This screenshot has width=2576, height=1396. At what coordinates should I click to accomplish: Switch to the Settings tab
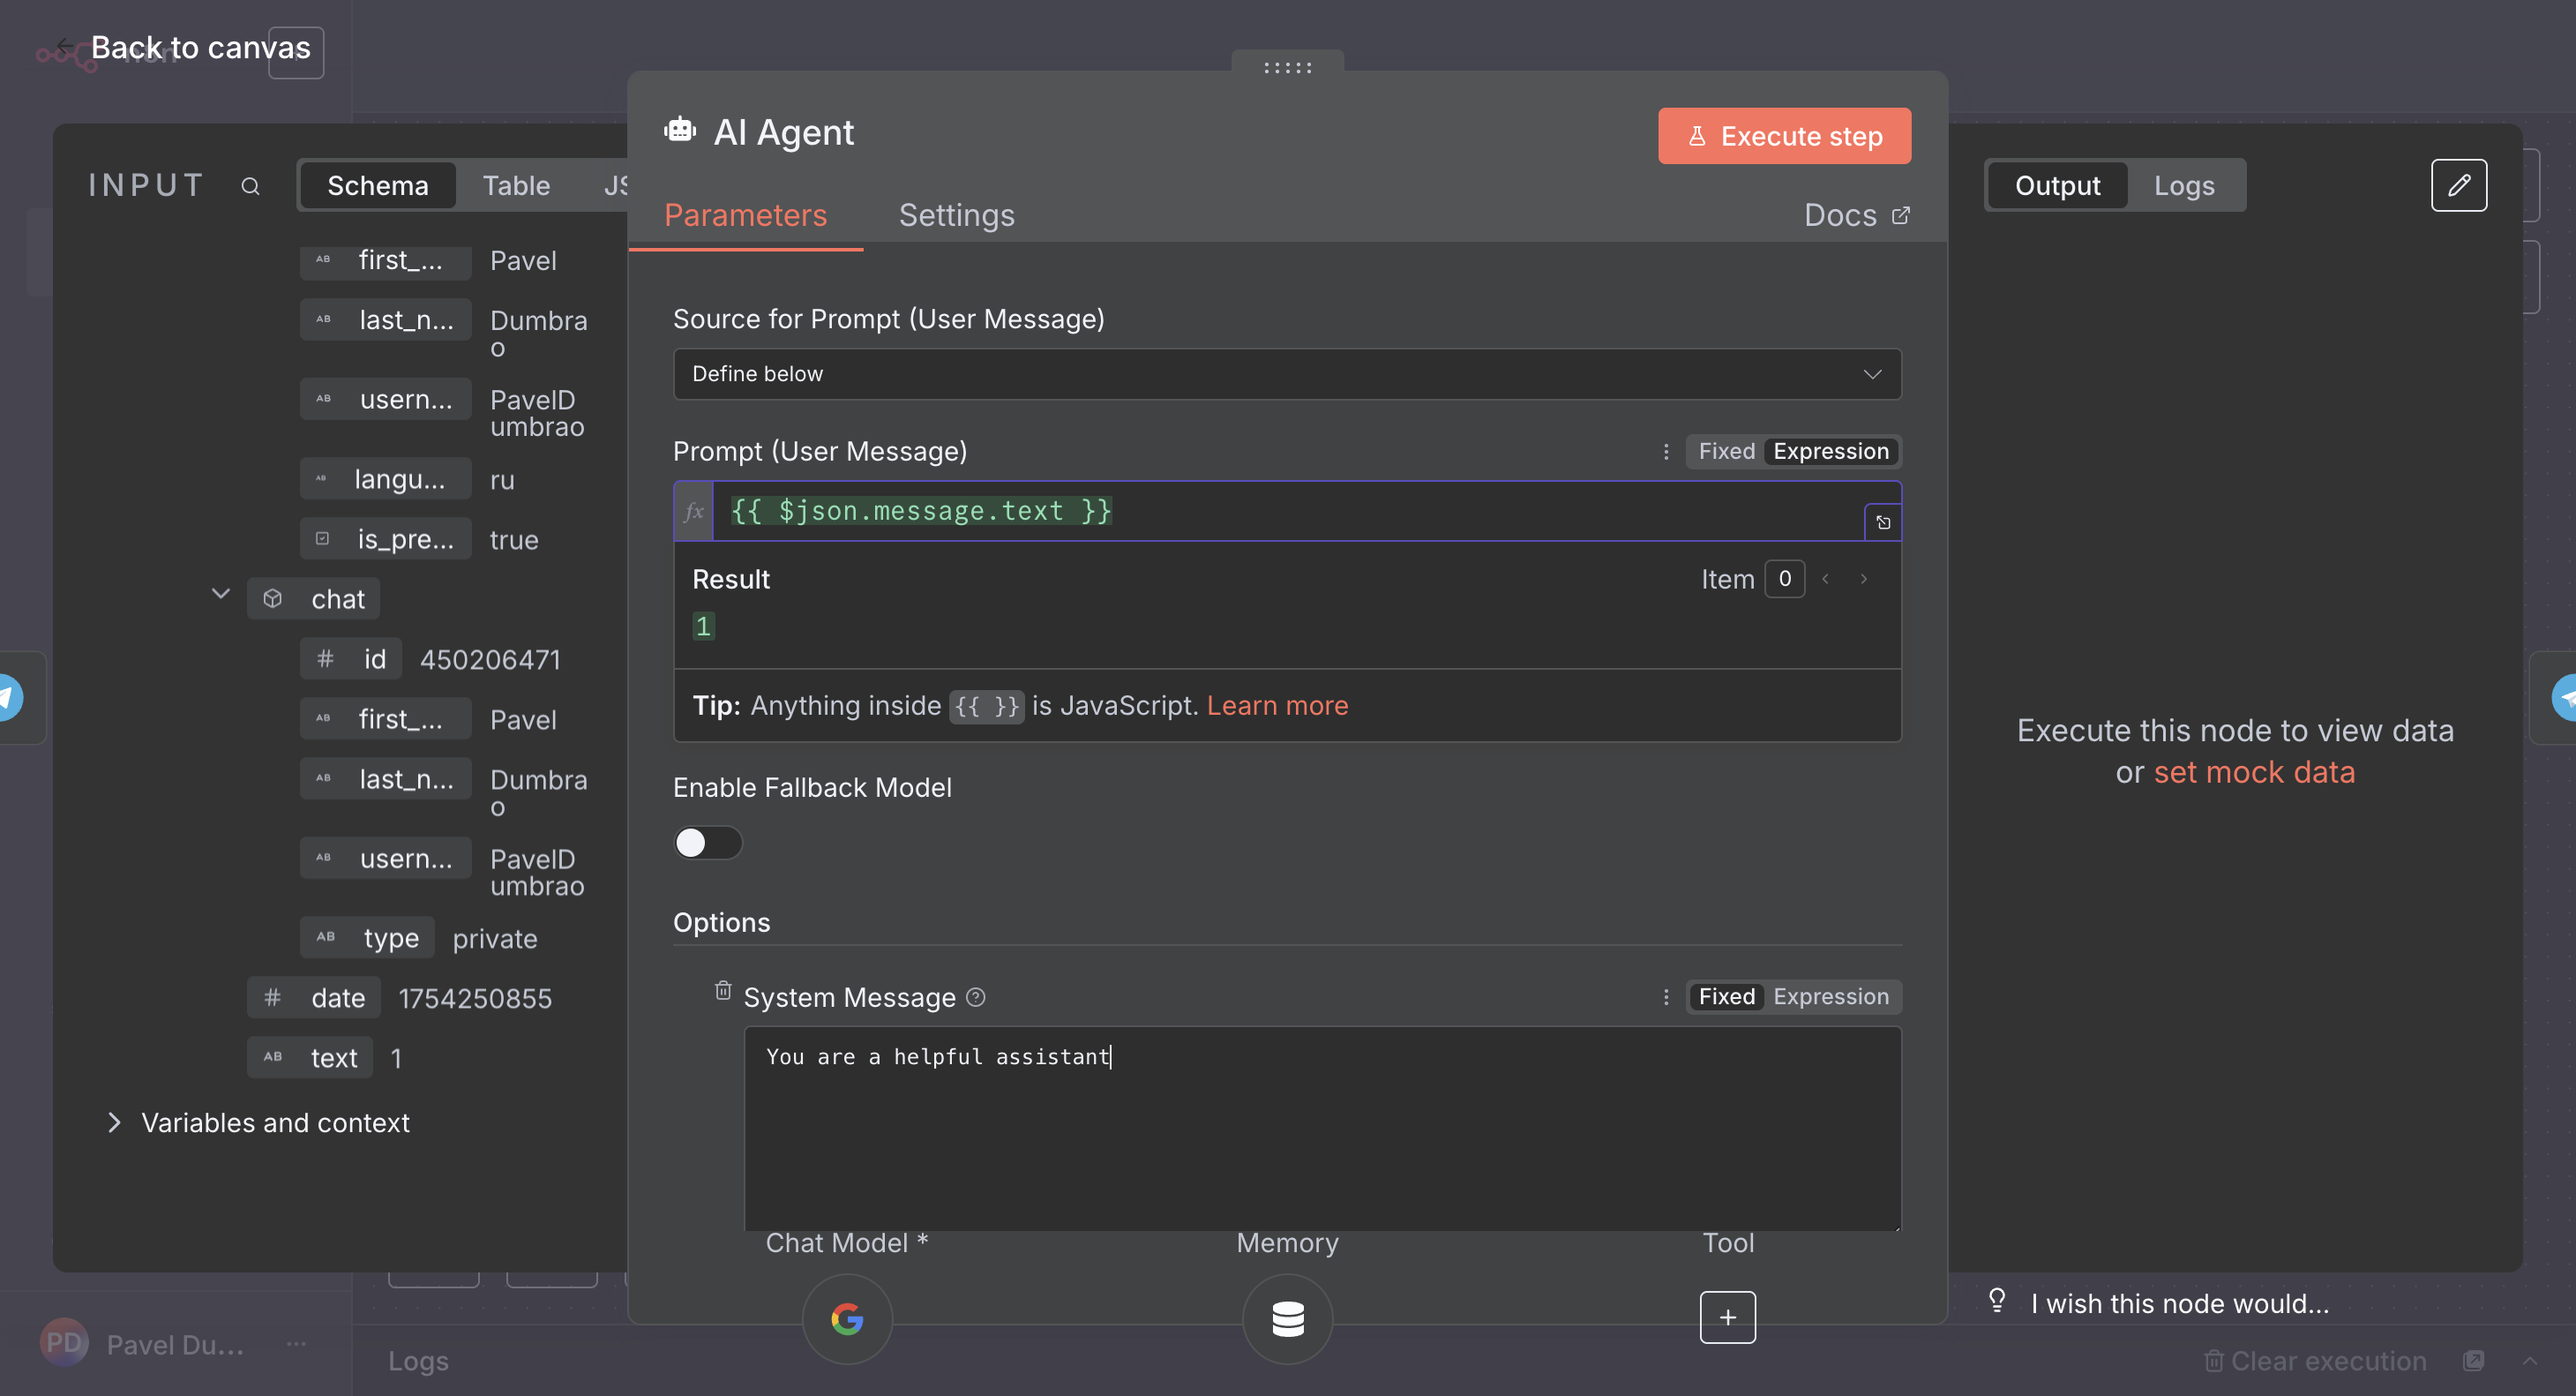pos(956,215)
